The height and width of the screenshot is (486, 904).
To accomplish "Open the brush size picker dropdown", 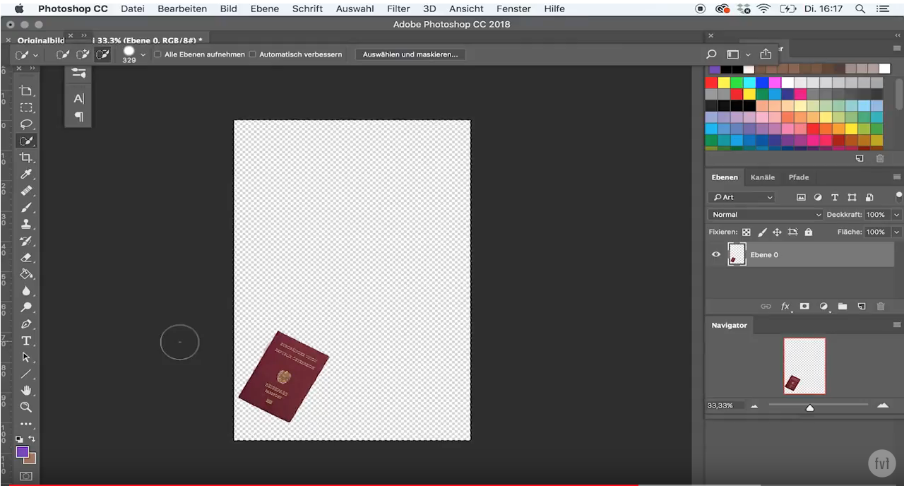I will click(x=143, y=54).
